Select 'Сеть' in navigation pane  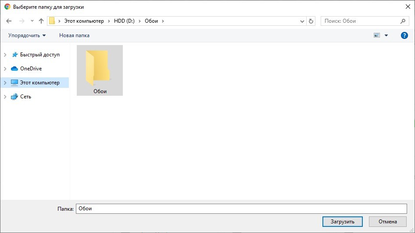click(x=26, y=97)
